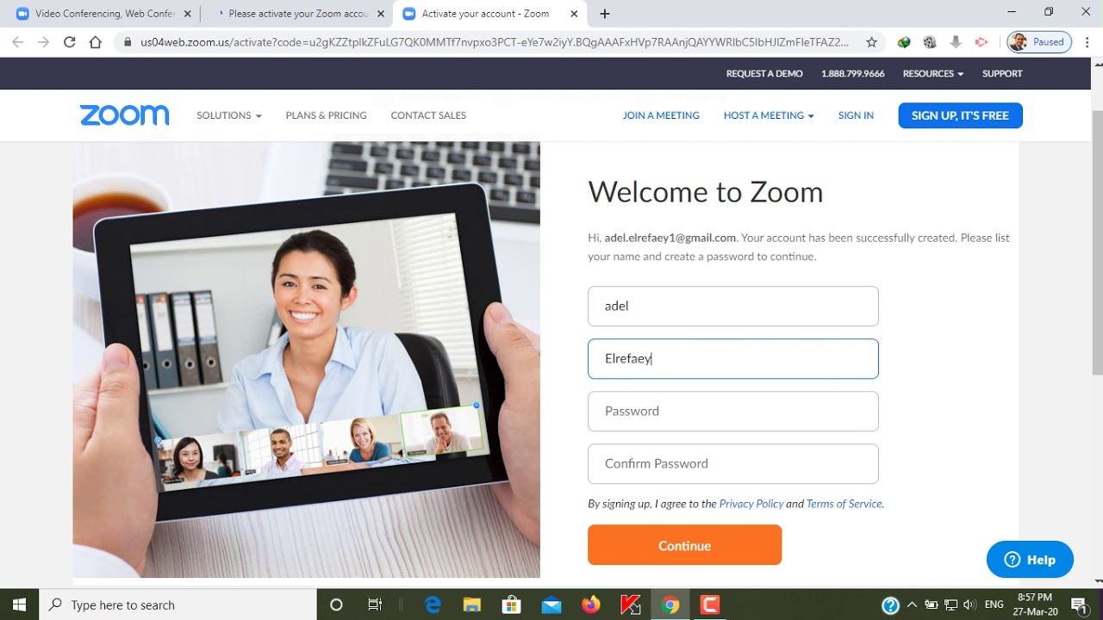
Task: Open Support link in top bar
Action: [x=1002, y=73]
